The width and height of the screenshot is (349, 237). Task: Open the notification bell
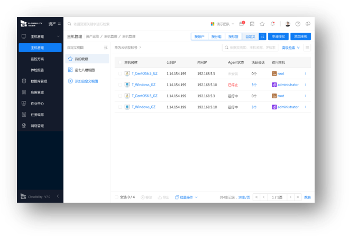click(x=272, y=24)
